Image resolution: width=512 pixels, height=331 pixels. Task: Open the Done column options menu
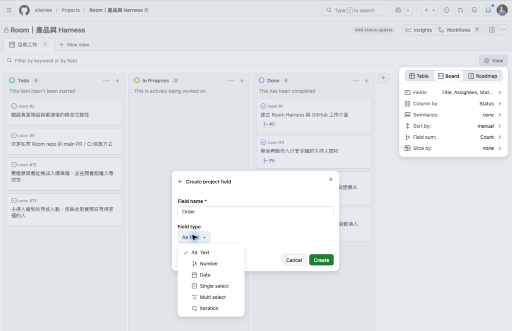(355, 81)
